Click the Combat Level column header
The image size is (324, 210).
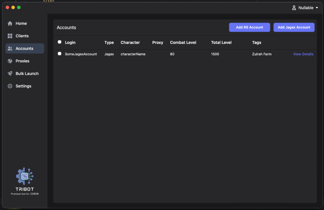183,42
